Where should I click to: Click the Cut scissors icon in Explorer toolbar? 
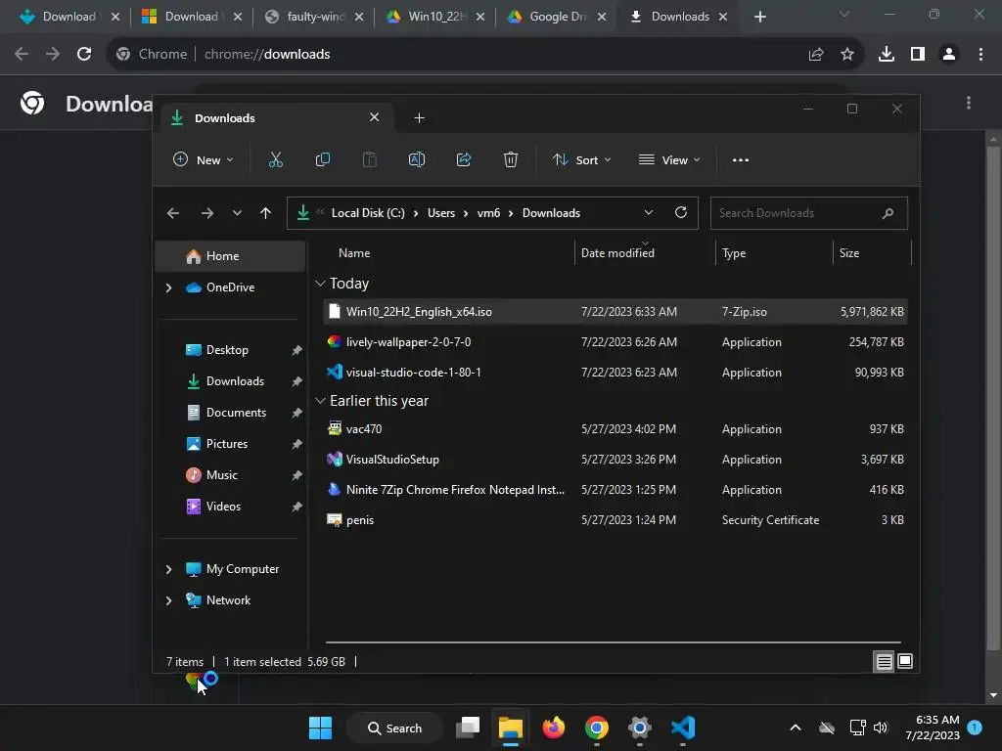[275, 159]
